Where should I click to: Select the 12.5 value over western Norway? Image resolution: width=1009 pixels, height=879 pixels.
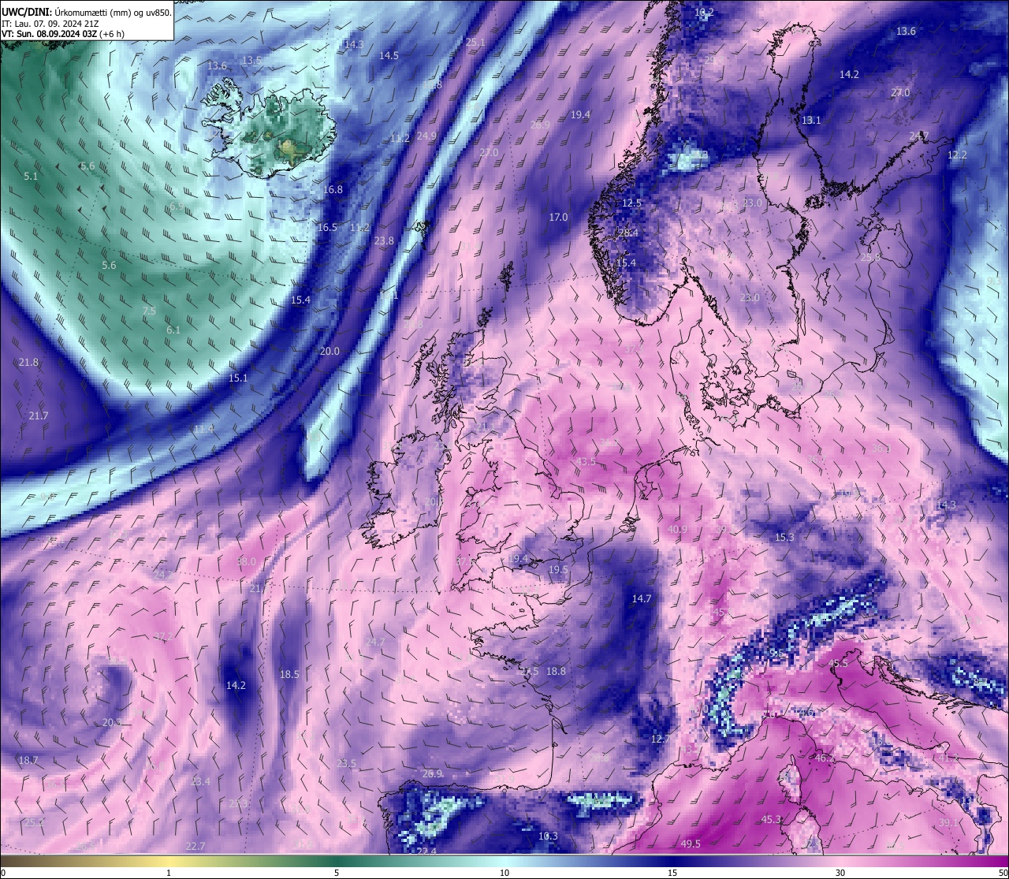pos(631,203)
